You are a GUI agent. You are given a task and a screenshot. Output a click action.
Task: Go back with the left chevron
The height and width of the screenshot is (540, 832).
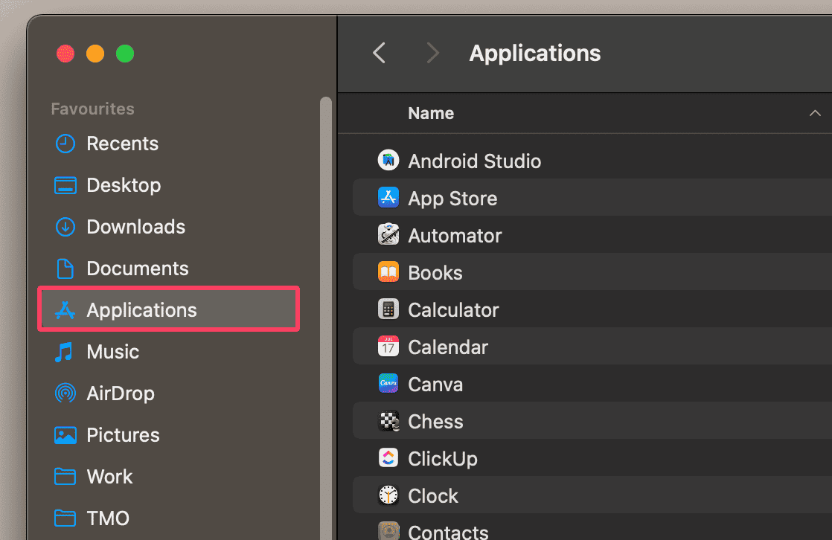380,54
